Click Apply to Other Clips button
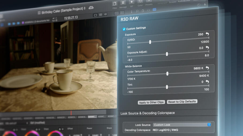Screen dimensions: 243x136 151,102
